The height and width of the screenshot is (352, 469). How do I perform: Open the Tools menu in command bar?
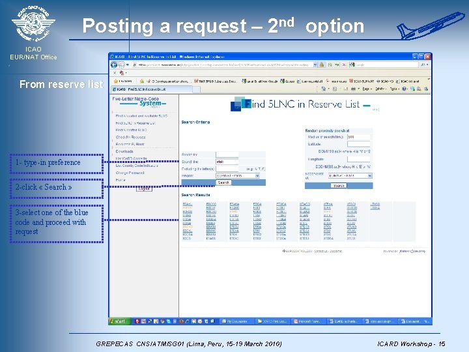(x=395, y=89)
